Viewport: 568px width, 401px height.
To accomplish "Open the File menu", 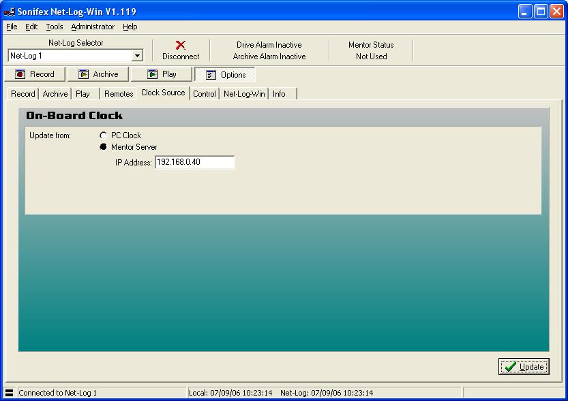I will (12, 27).
